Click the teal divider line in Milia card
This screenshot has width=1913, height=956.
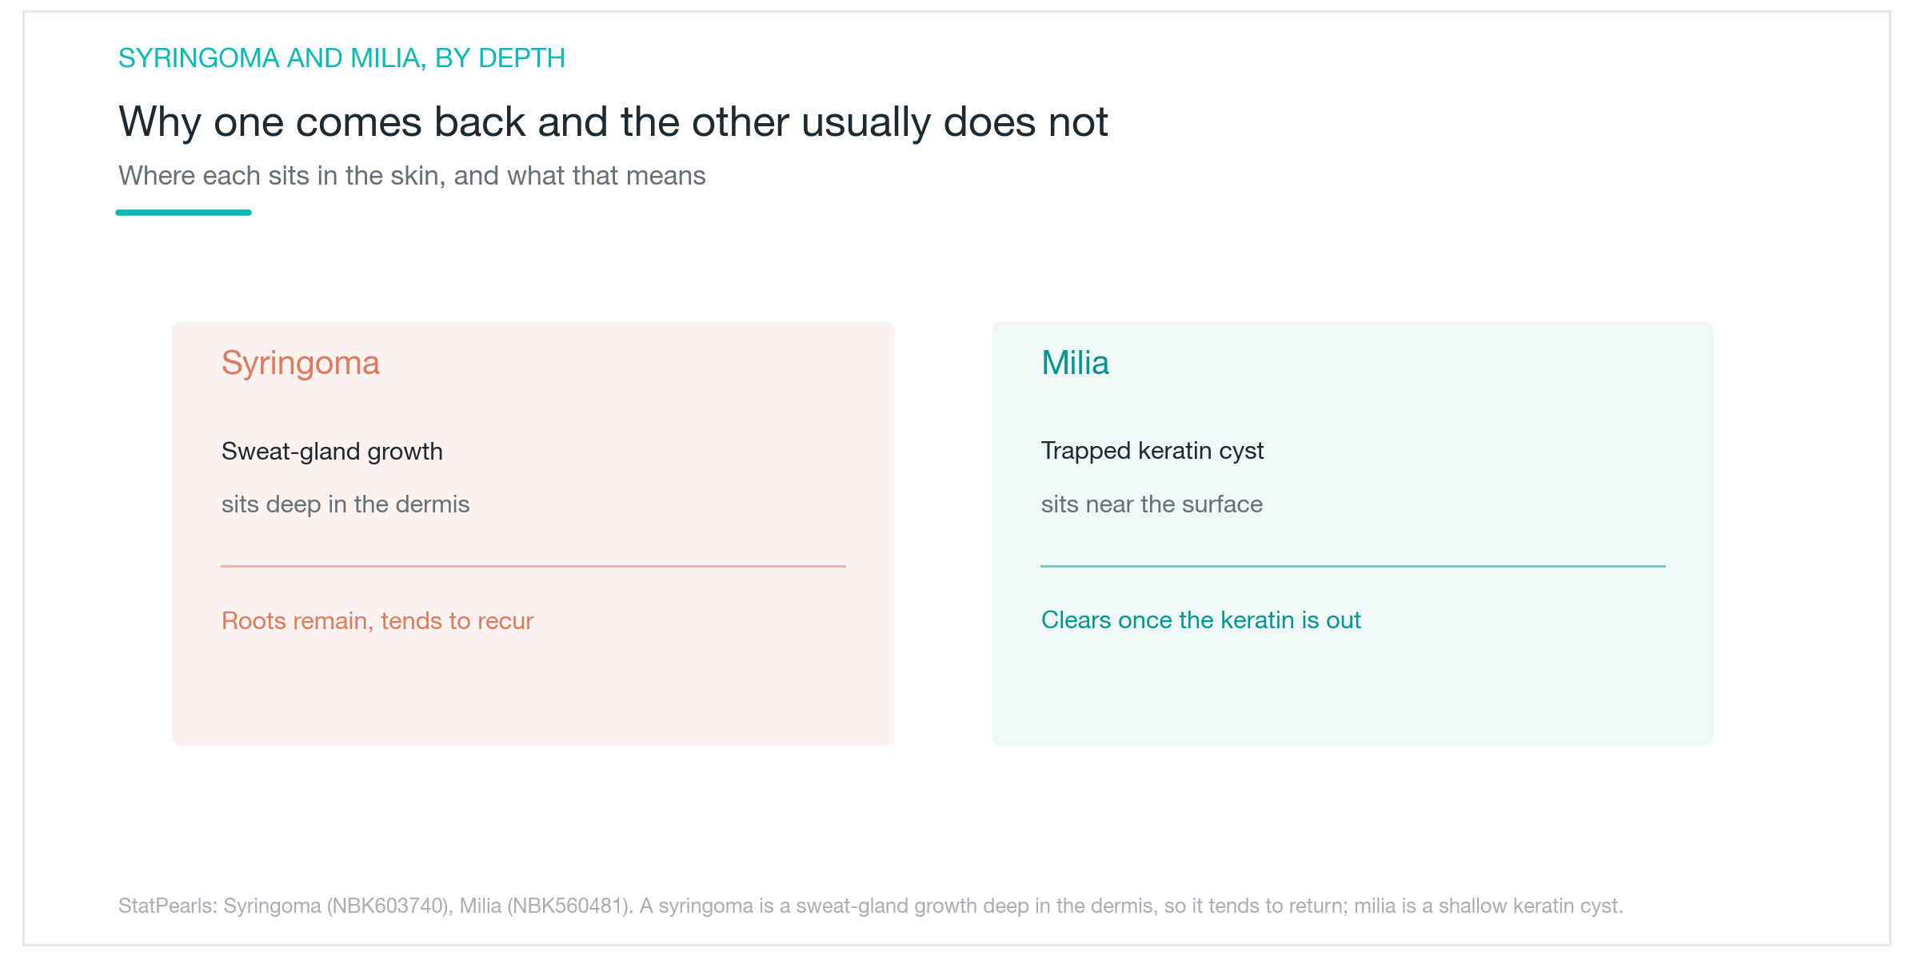1353,566
